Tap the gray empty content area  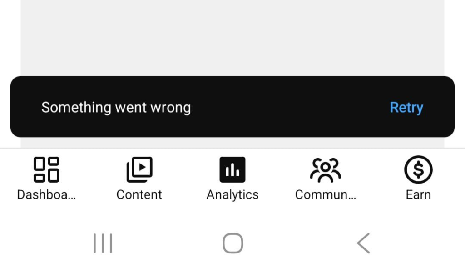232,36
